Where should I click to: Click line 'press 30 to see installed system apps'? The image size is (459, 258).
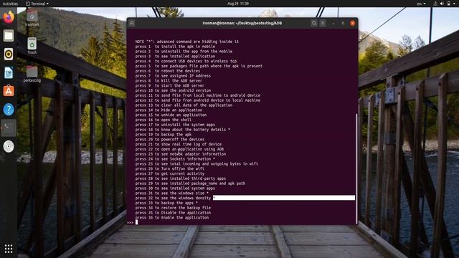coord(175,188)
